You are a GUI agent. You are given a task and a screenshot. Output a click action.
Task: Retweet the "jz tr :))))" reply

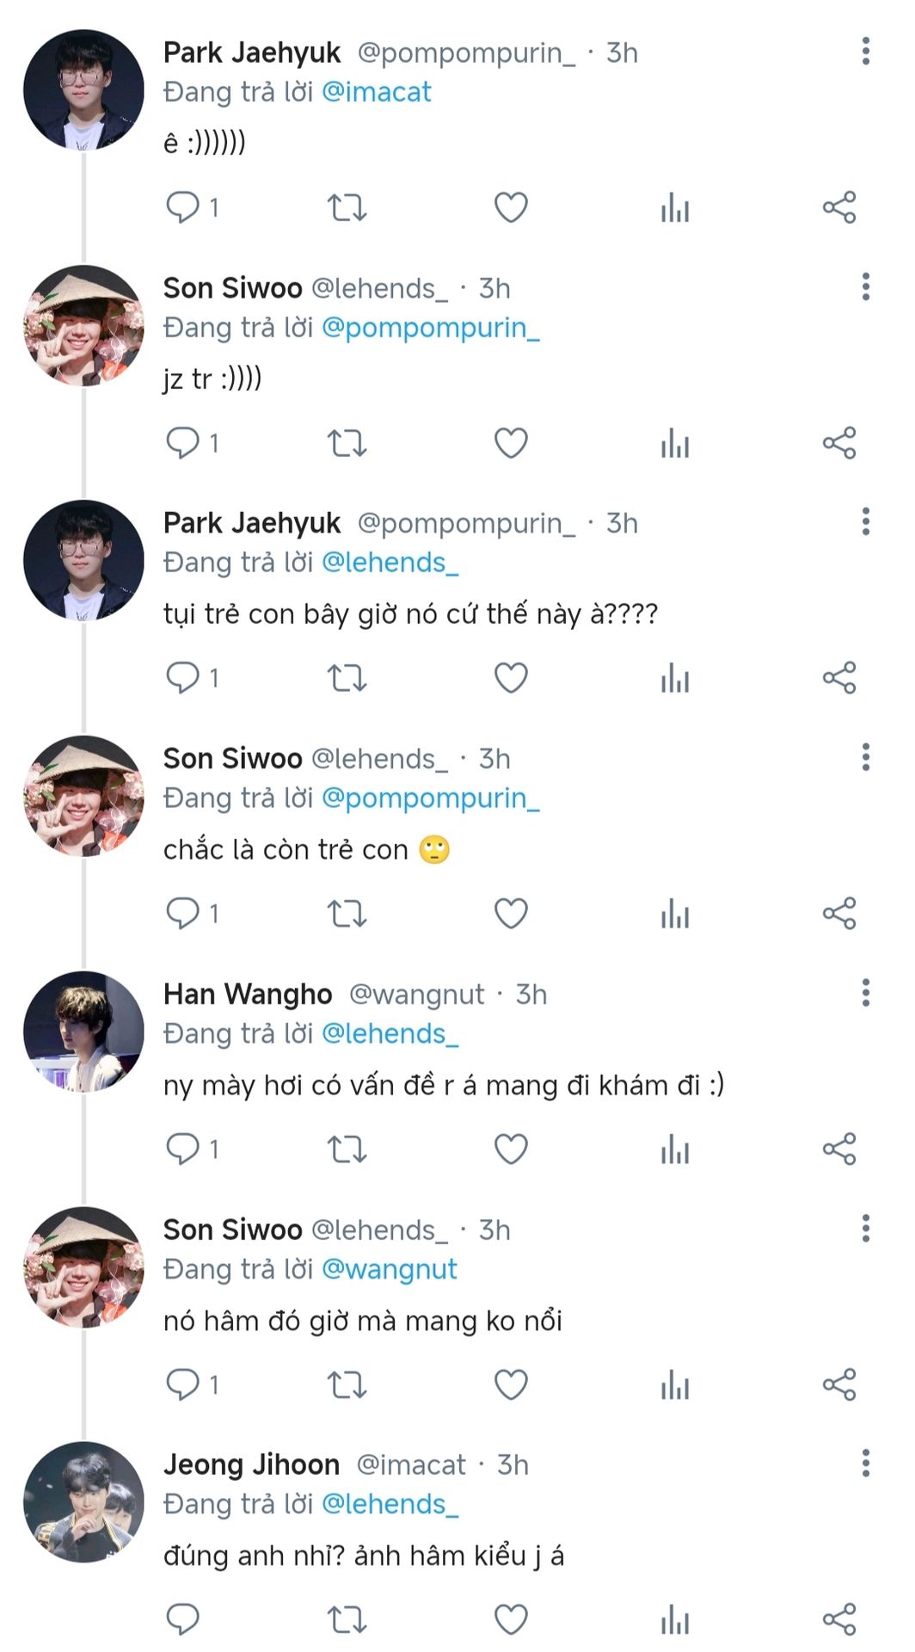click(x=347, y=443)
